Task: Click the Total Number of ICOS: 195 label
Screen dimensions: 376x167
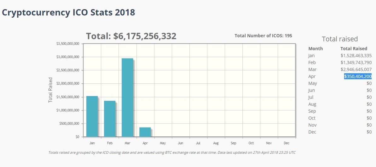Action: click(263, 36)
